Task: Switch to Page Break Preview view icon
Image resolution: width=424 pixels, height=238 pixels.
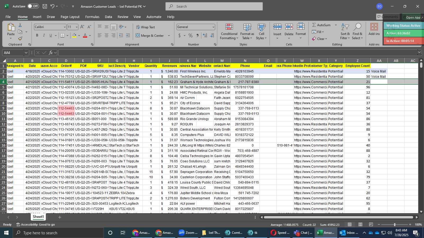Action: pyautogui.click(x=371, y=225)
